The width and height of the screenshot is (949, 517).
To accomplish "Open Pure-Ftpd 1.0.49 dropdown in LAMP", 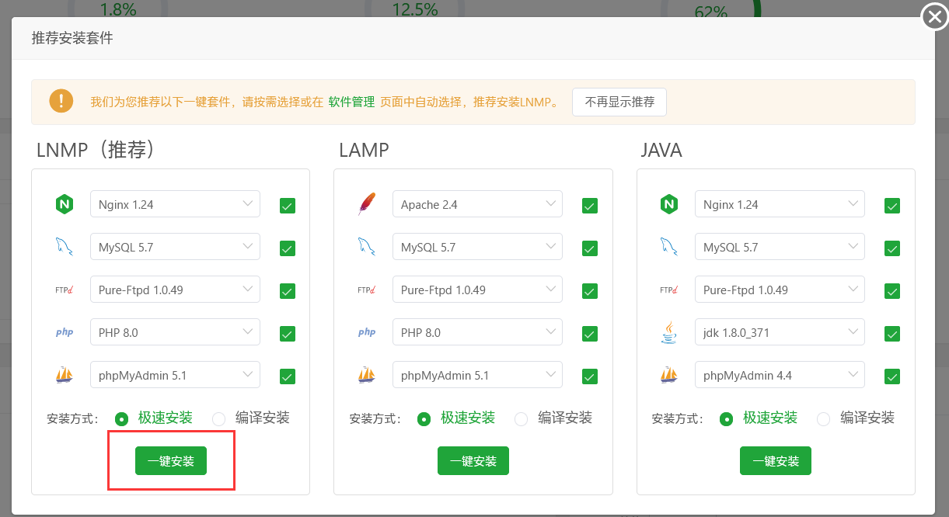I will click(477, 290).
